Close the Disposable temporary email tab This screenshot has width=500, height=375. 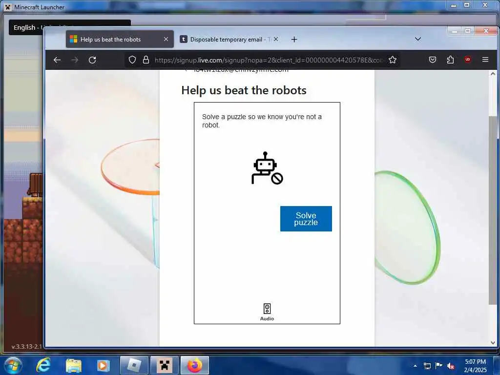pos(276,39)
